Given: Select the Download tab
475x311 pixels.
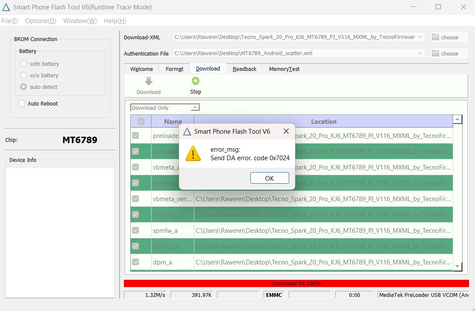Looking at the screenshot, I should pyautogui.click(x=208, y=69).
